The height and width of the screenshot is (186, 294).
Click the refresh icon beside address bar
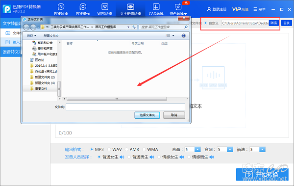[134, 27]
